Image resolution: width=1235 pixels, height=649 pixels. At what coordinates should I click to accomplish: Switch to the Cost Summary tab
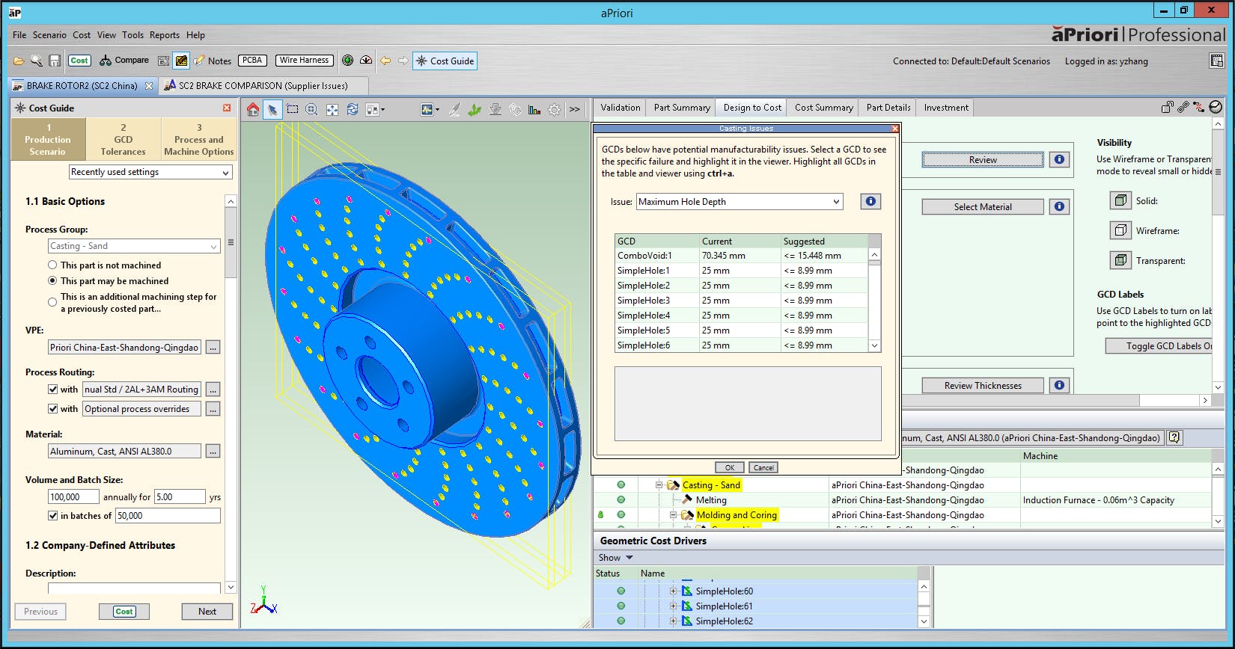pos(823,108)
